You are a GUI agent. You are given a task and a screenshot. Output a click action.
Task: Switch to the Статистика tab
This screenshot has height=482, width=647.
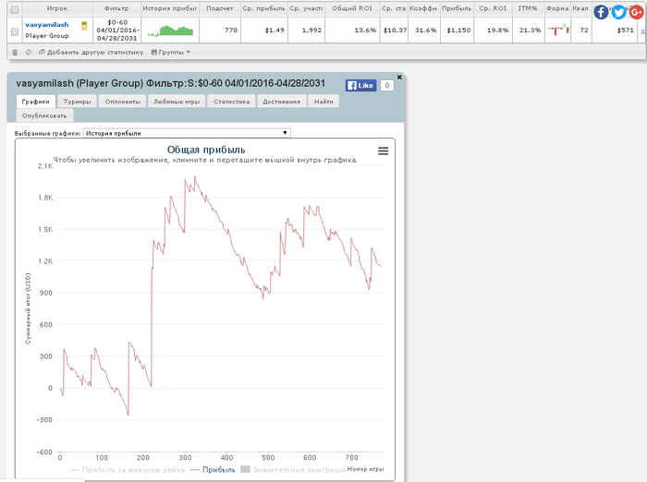(231, 102)
